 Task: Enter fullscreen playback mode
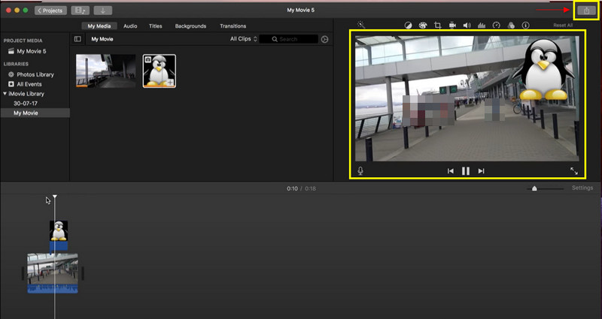click(x=574, y=171)
